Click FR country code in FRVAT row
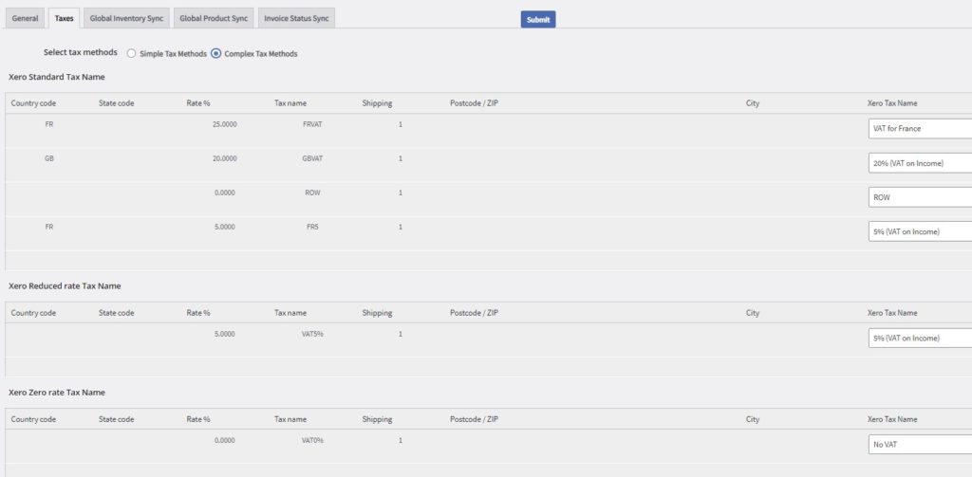Image resolution: width=972 pixels, height=477 pixels. point(49,124)
